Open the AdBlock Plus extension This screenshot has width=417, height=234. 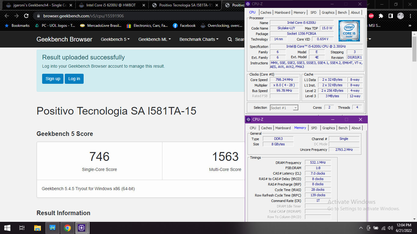[371, 16]
